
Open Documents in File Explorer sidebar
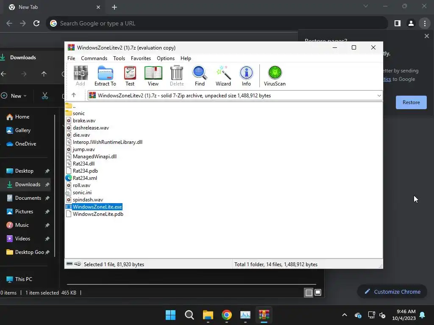(x=28, y=198)
